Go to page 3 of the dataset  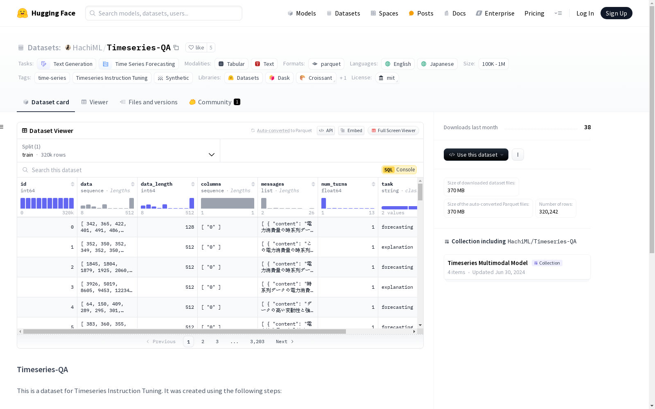tap(217, 342)
